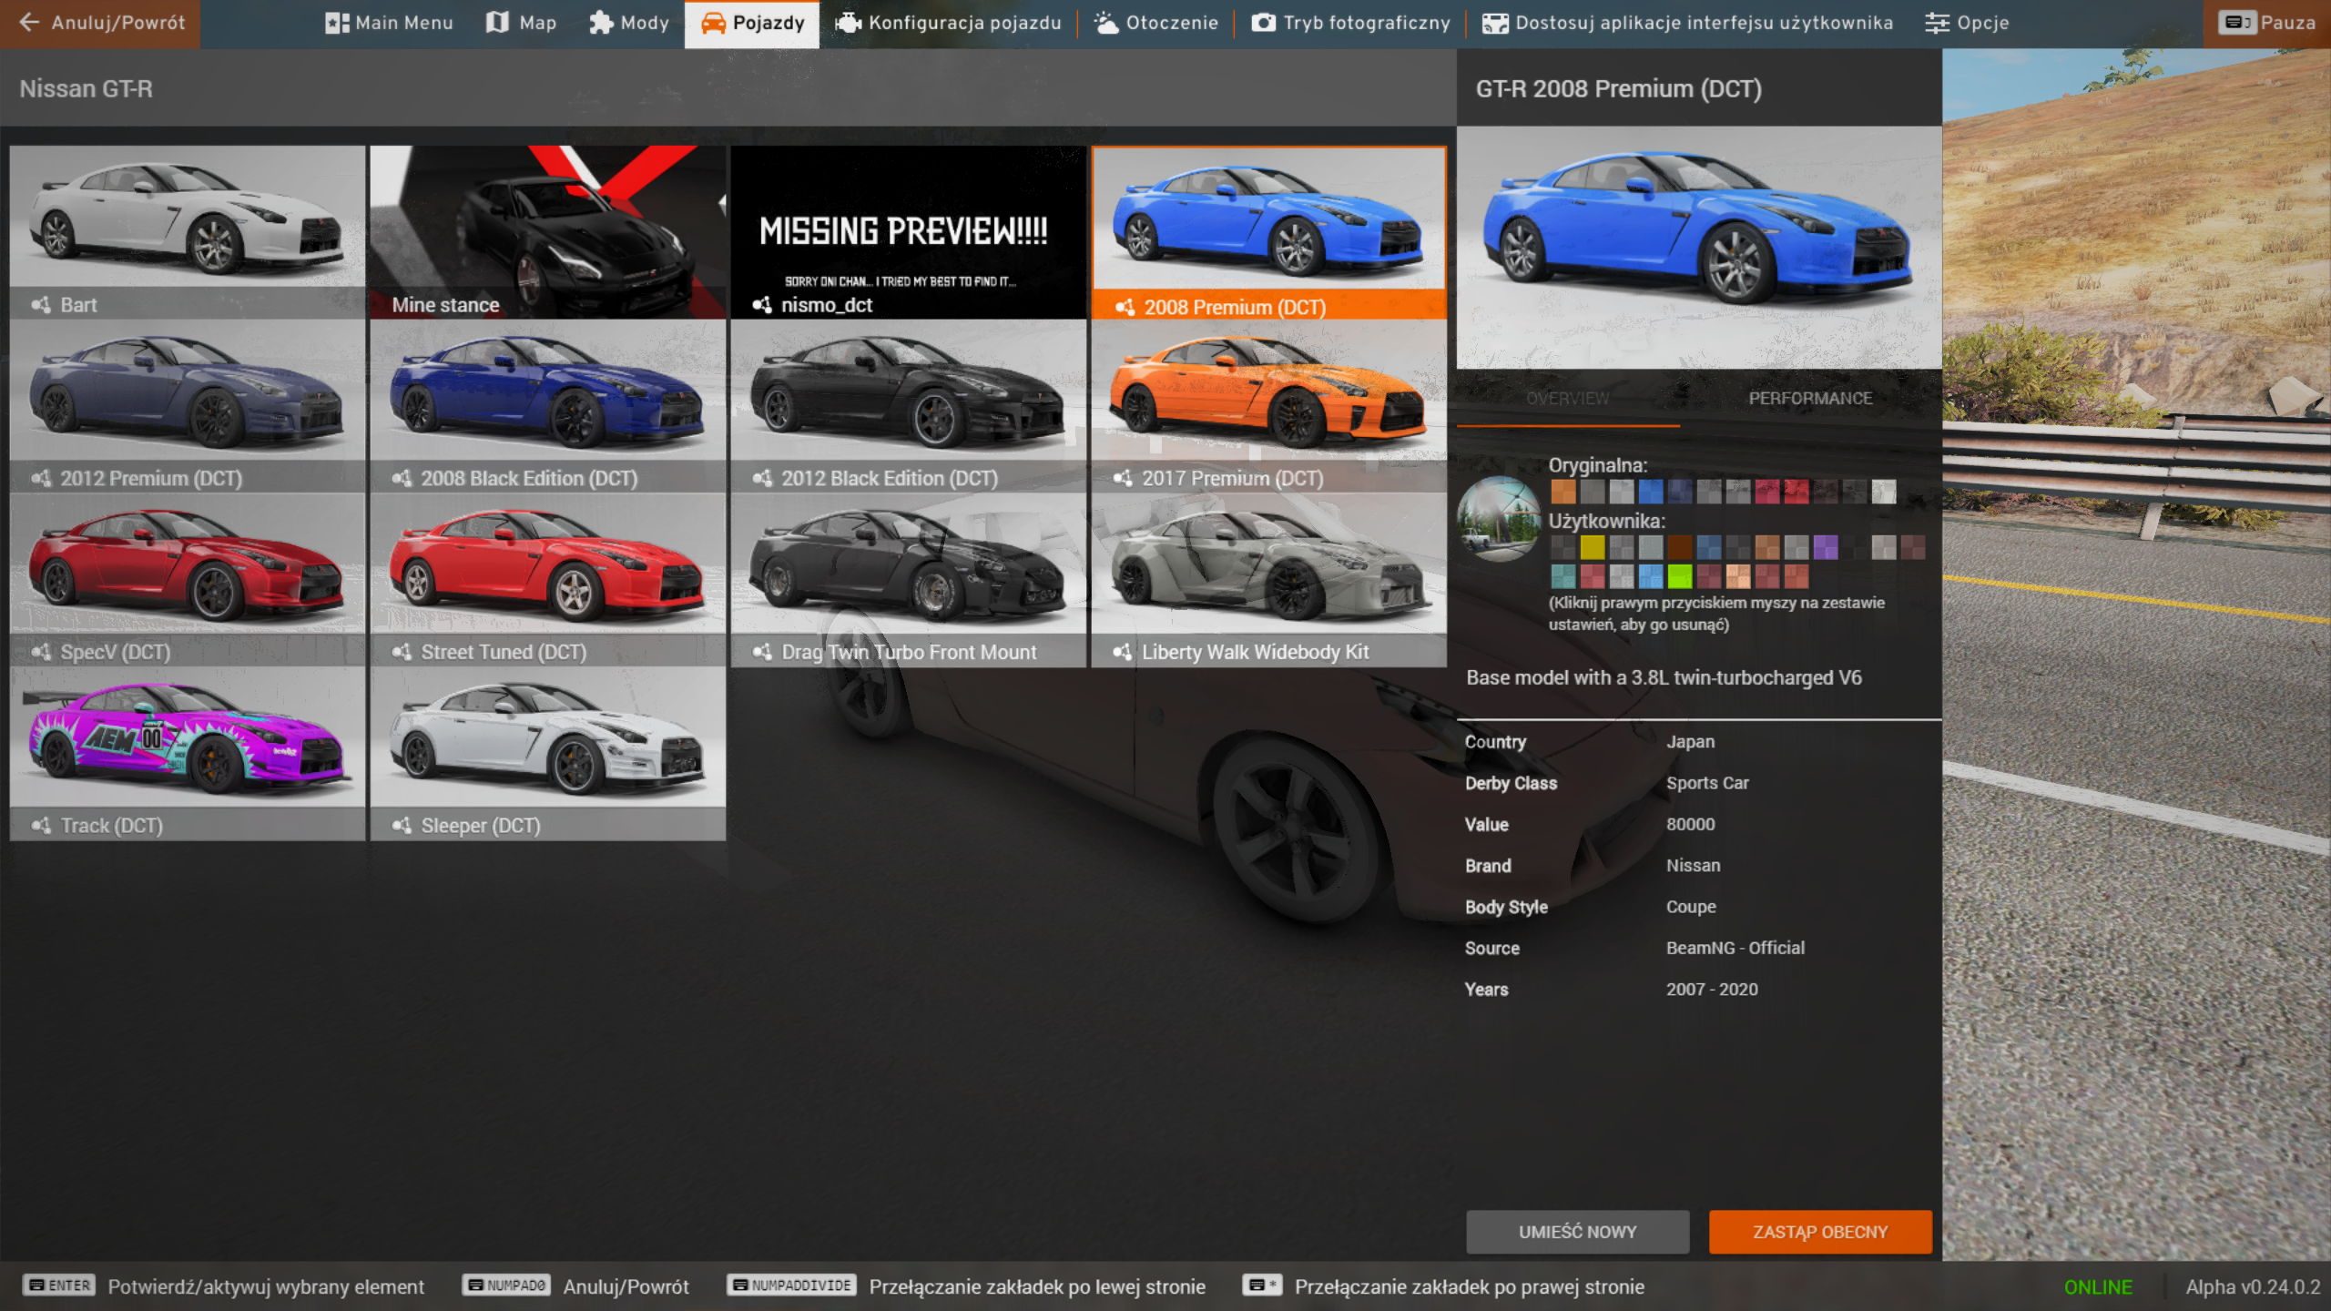Pick the bright blue Oryginalna color swatch

coord(1651,492)
